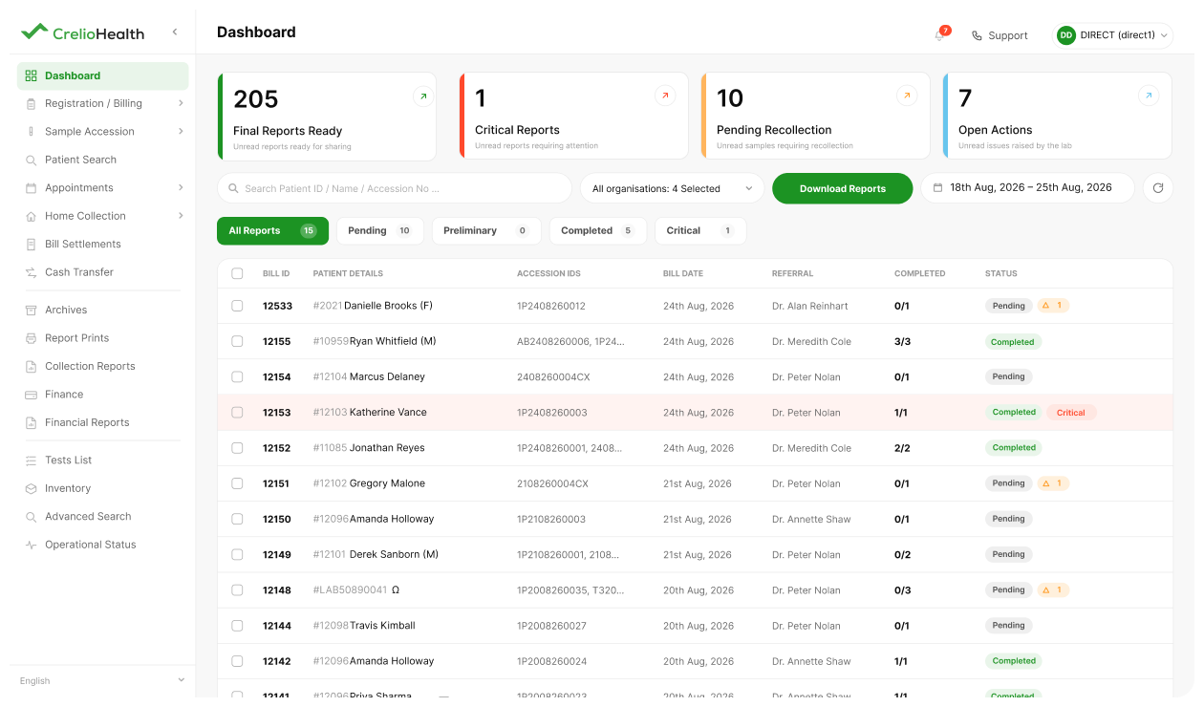This screenshot has width=1204, height=707.
Task: Click the Advanced Search magnifier icon
Action: click(32, 517)
